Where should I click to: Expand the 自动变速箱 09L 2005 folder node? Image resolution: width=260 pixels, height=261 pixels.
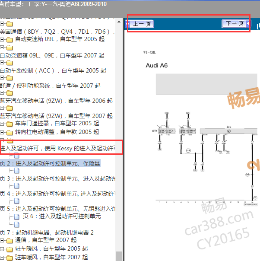coord(2,39)
